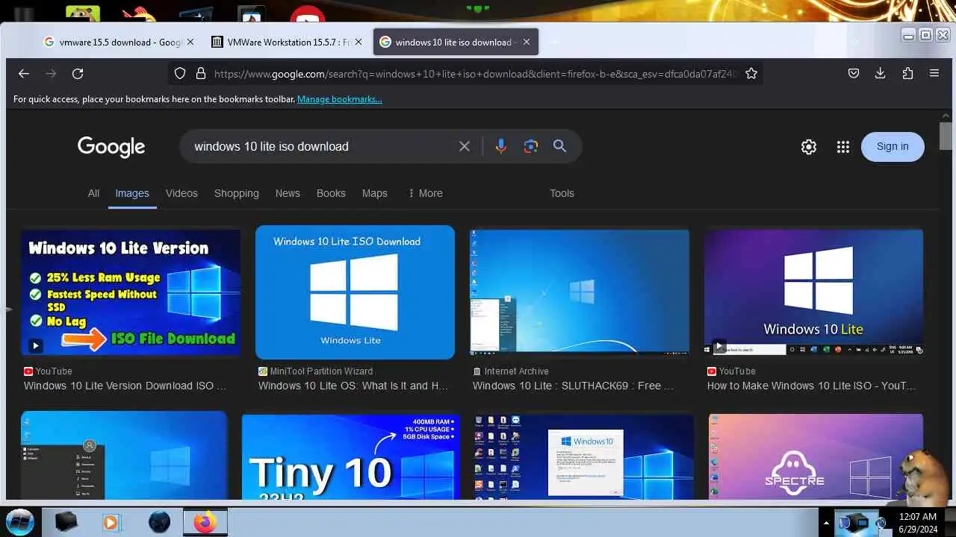Viewport: 956px width, 537px height.
Task: Expand the More search categories menu
Action: point(425,193)
